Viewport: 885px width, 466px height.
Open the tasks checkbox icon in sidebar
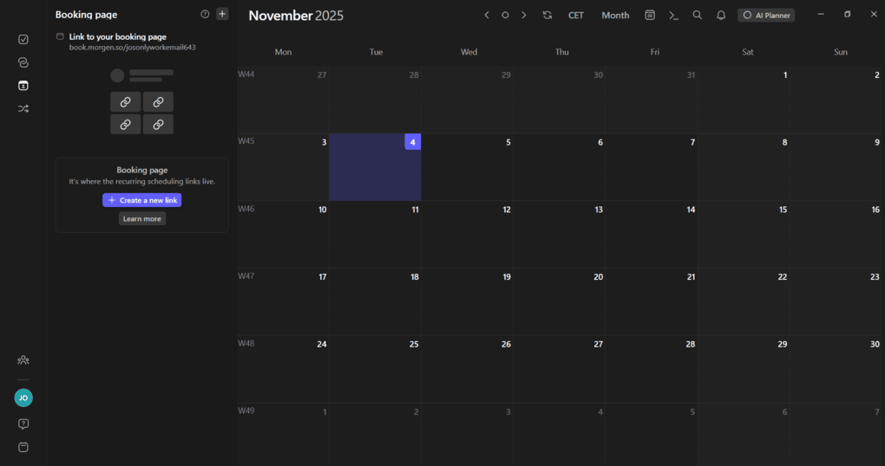click(23, 40)
